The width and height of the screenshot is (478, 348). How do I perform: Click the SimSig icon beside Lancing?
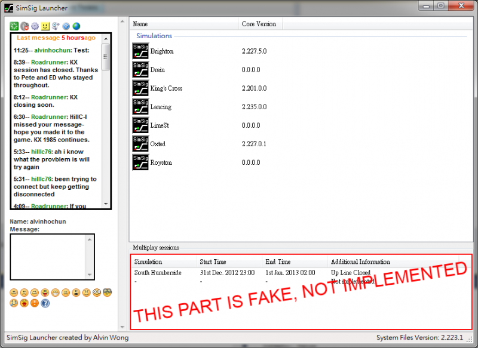(x=140, y=107)
